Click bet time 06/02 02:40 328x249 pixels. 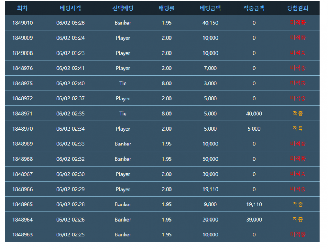pos(70,84)
